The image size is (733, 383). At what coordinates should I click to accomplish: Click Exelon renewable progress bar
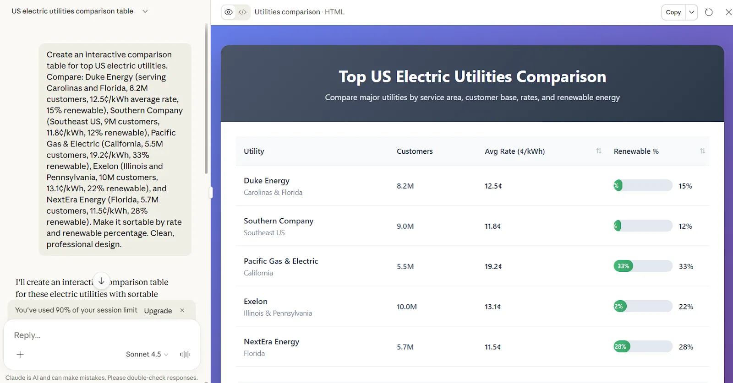pyautogui.click(x=643, y=307)
